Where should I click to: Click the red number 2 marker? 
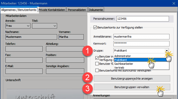[x=87, y=77]
